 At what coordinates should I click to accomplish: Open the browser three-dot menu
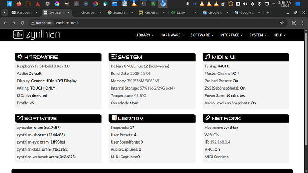pos(303,23)
